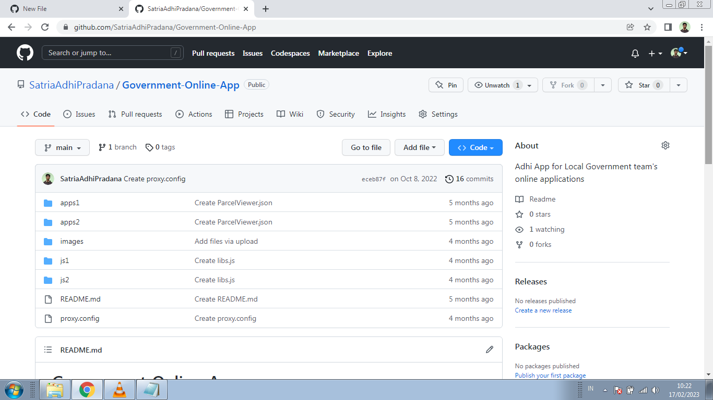Image resolution: width=713 pixels, height=400 pixels.
Task: Click the GitHub home logo icon
Action: tap(25, 53)
